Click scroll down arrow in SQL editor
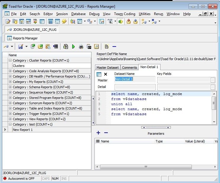This screenshot has width=220, height=183. (x=214, y=122)
